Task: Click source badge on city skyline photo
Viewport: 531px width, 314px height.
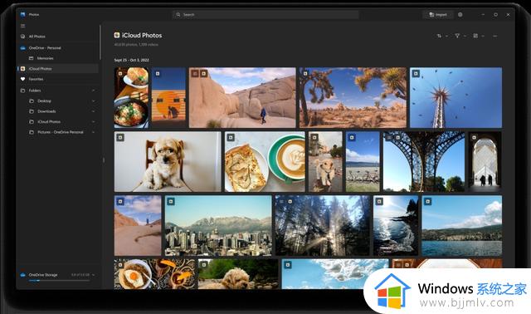Action: click(x=171, y=201)
